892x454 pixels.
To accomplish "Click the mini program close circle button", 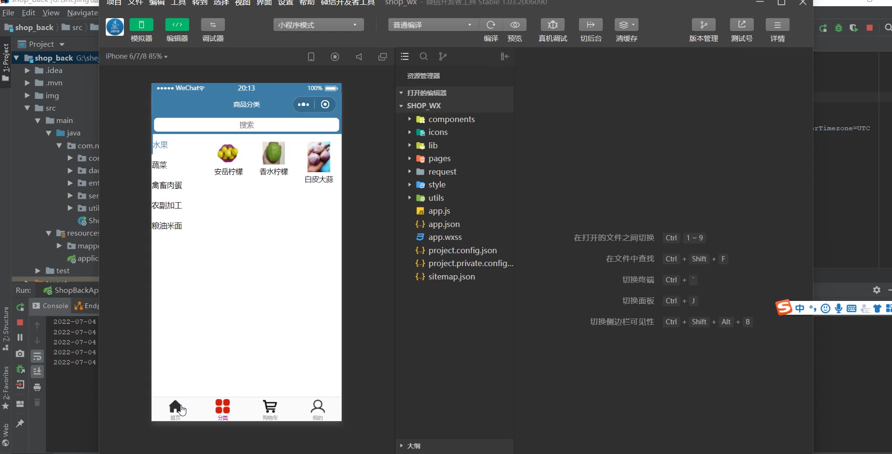I will 325,104.
